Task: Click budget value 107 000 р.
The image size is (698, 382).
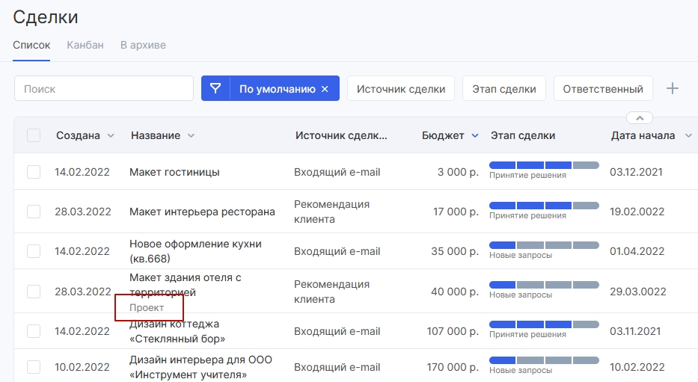Action: click(x=453, y=331)
